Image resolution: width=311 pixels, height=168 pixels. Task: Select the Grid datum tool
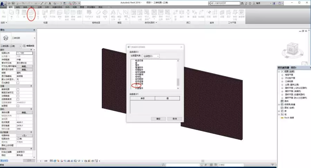point(215,14)
